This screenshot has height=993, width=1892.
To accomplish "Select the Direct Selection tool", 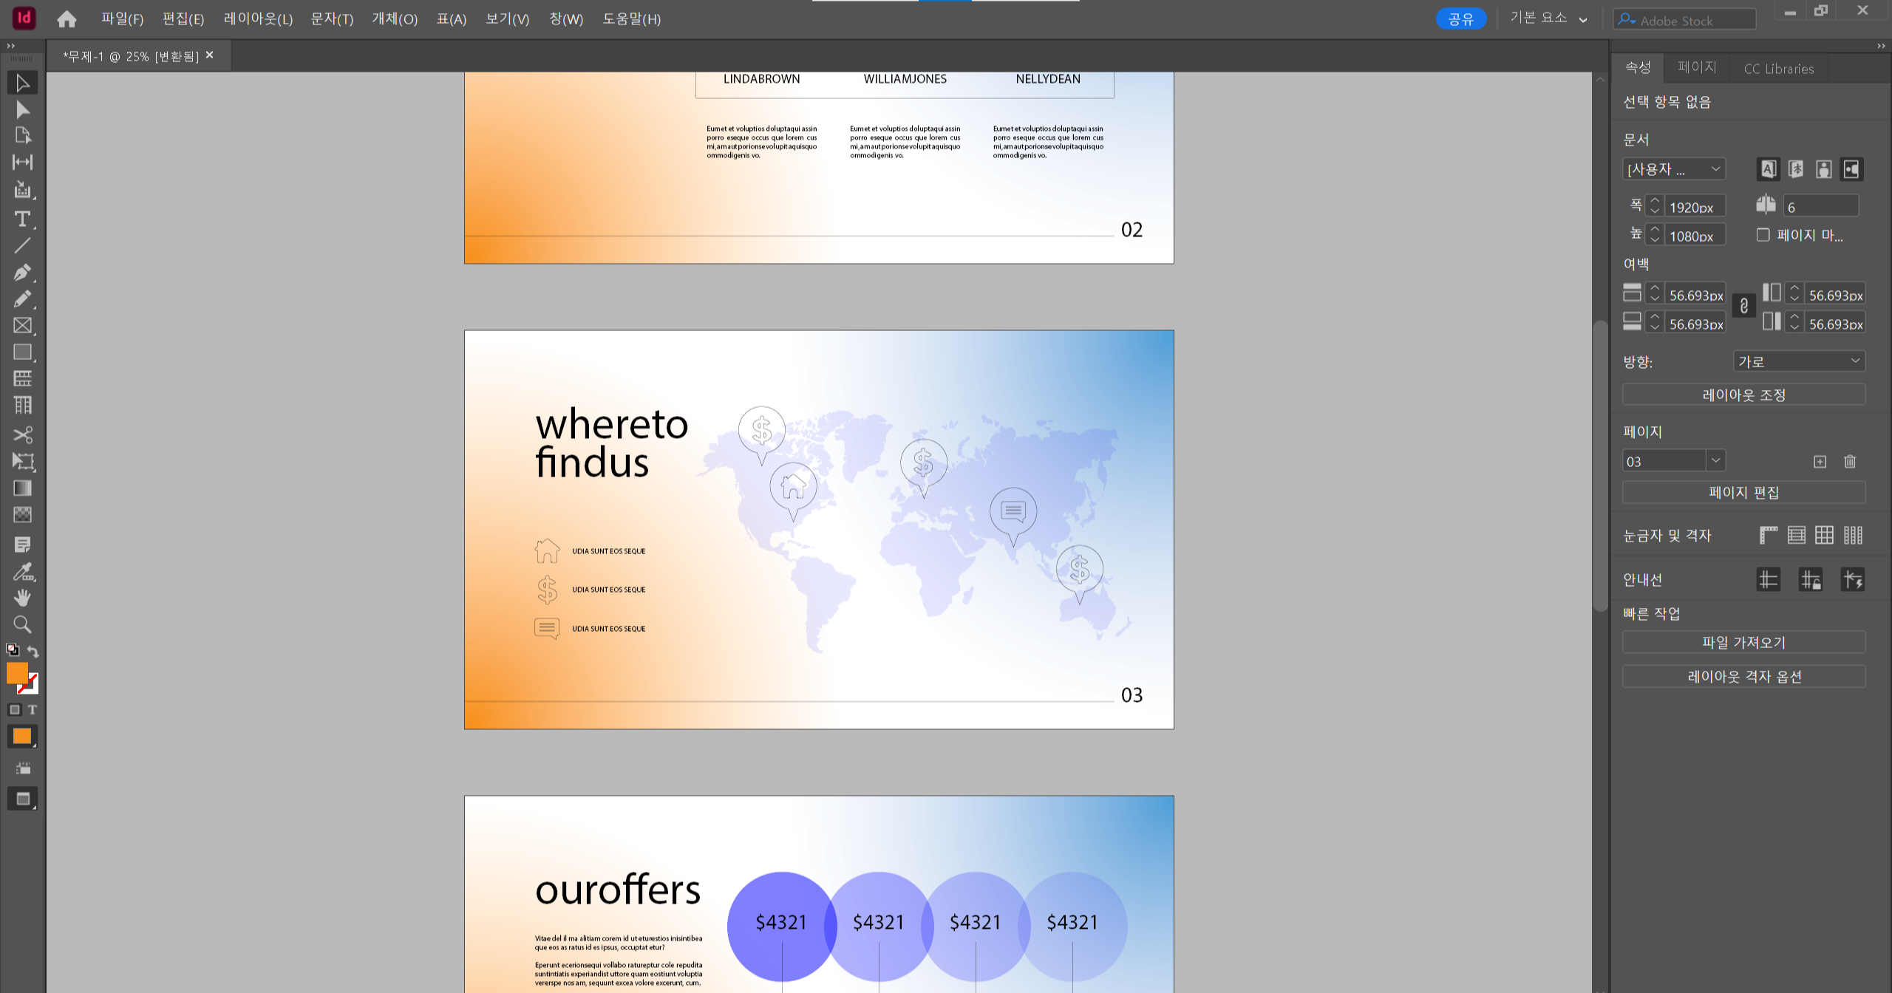I will point(22,109).
